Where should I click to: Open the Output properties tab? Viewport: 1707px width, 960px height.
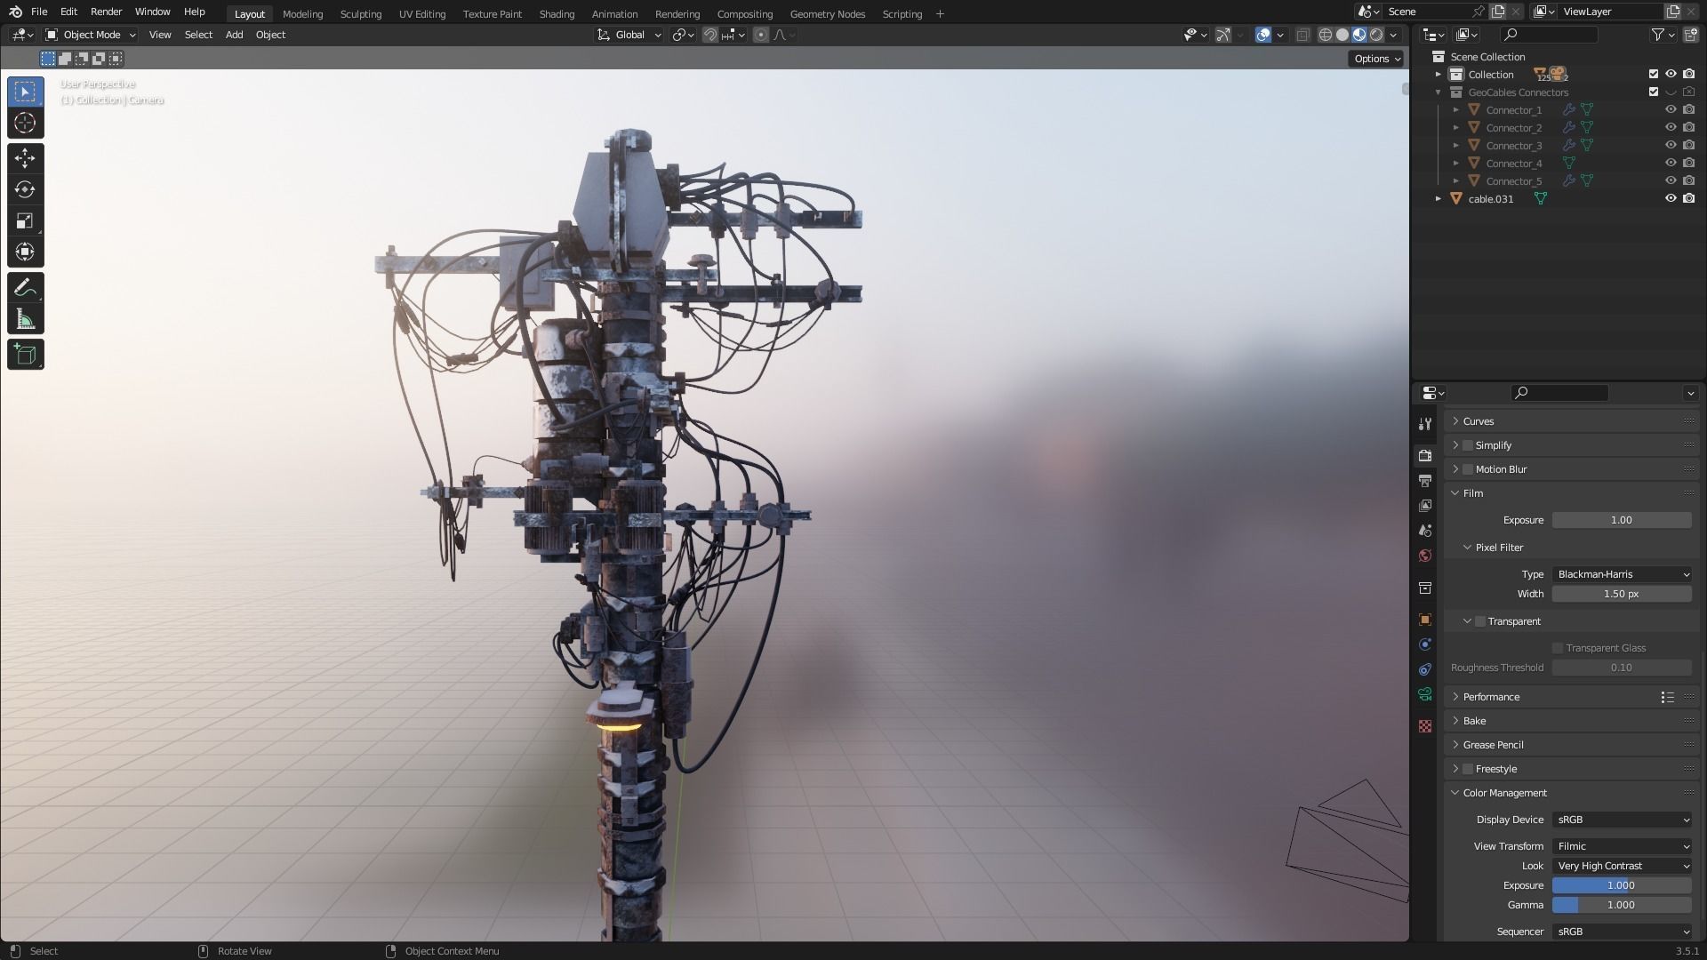click(1425, 481)
